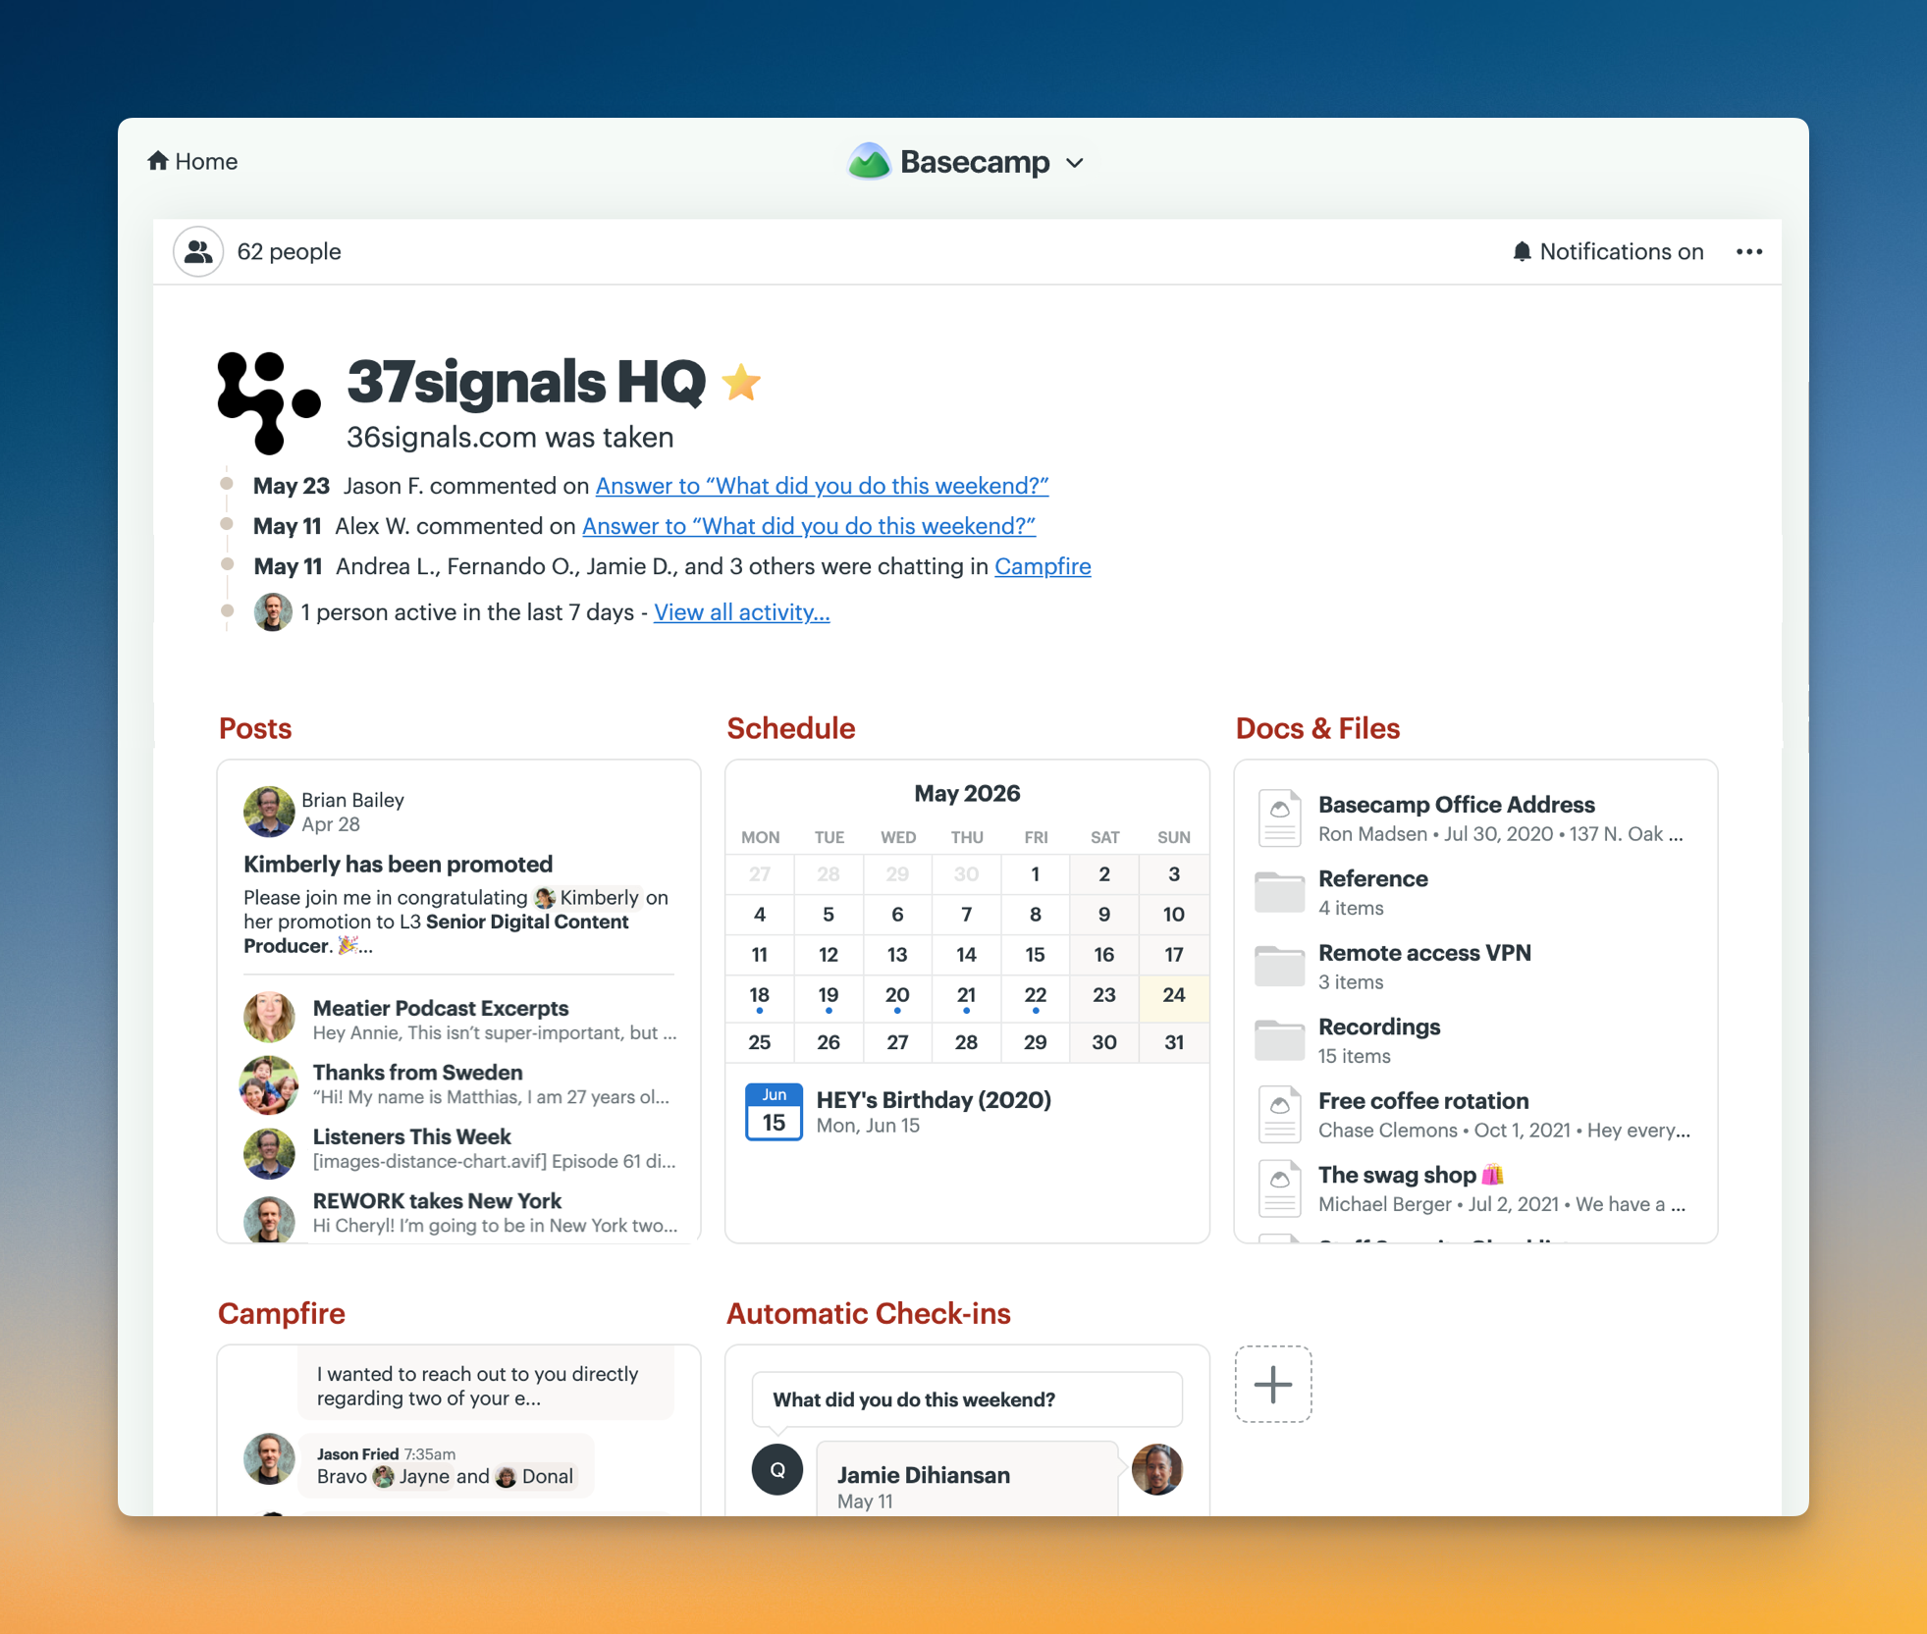This screenshot has height=1634, width=1927.
Task: Click the Notifications on label
Action: [1621, 252]
